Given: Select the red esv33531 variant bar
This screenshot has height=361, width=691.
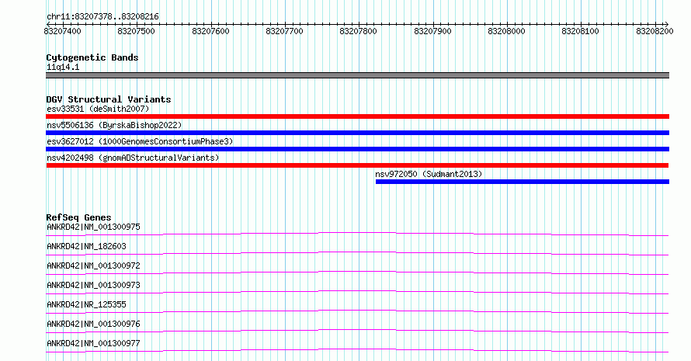Looking at the screenshot, I should click(x=357, y=116).
